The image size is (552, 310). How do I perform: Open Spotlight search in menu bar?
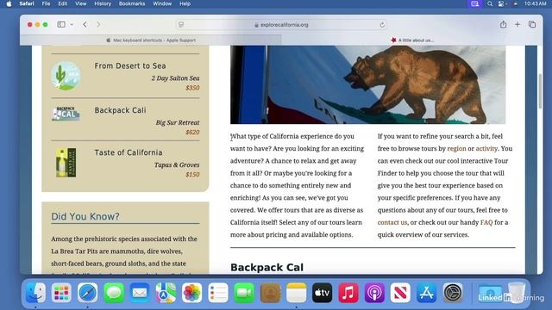tap(490, 3)
